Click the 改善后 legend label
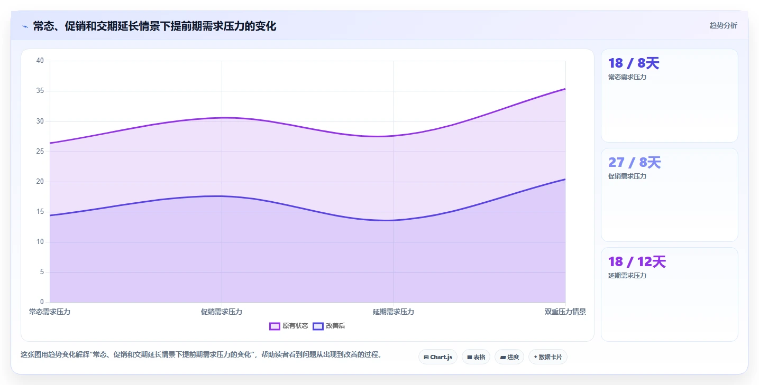The image size is (759, 385). [335, 326]
